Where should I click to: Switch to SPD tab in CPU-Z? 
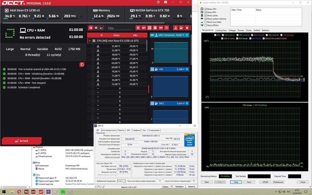tap(128, 130)
